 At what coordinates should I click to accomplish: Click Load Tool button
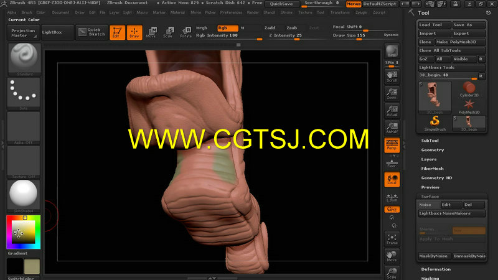pos(435,25)
